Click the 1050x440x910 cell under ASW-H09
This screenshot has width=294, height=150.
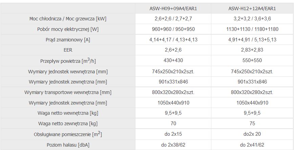point(173,103)
